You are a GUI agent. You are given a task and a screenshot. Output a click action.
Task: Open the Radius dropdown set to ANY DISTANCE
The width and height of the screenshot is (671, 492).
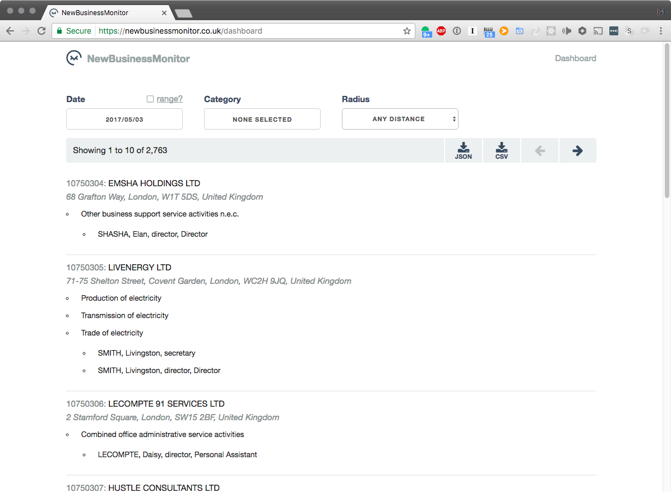tap(400, 119)
